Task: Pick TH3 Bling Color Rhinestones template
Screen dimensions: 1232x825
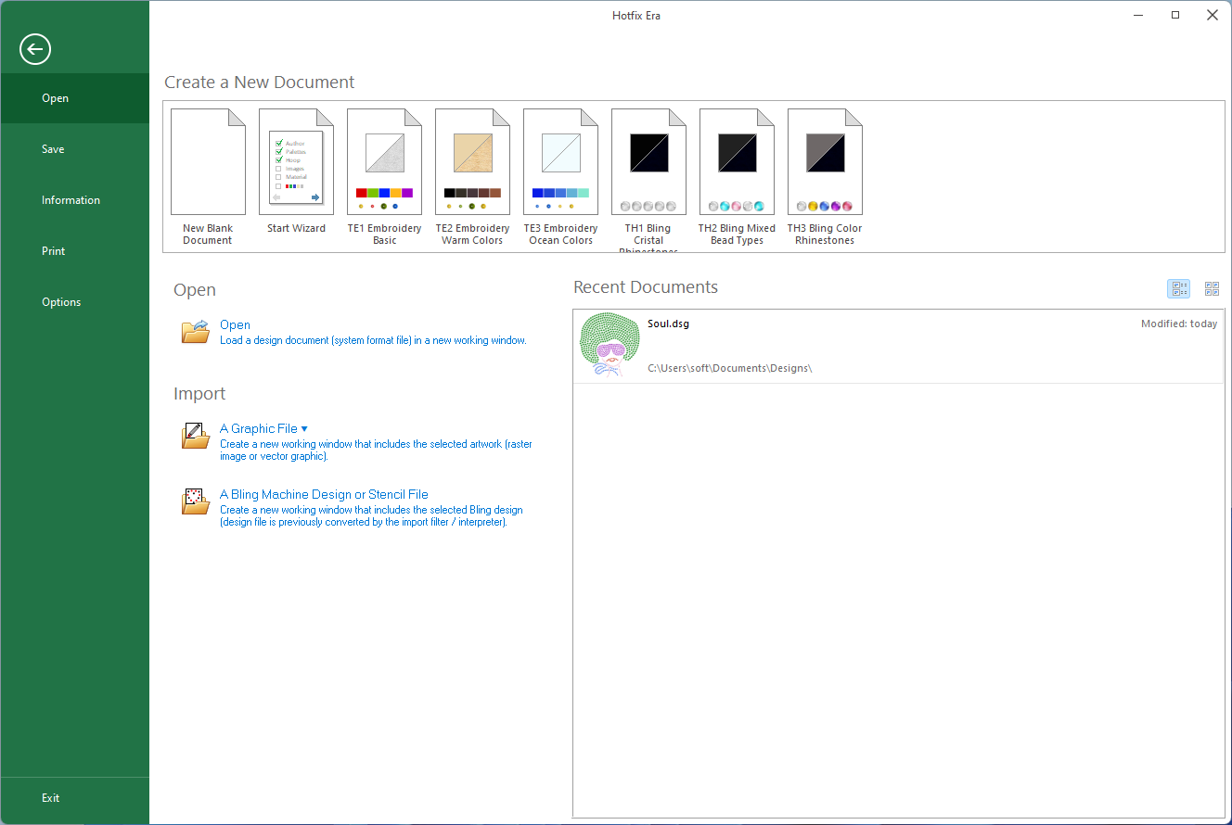Action: [x=825, y=177]
